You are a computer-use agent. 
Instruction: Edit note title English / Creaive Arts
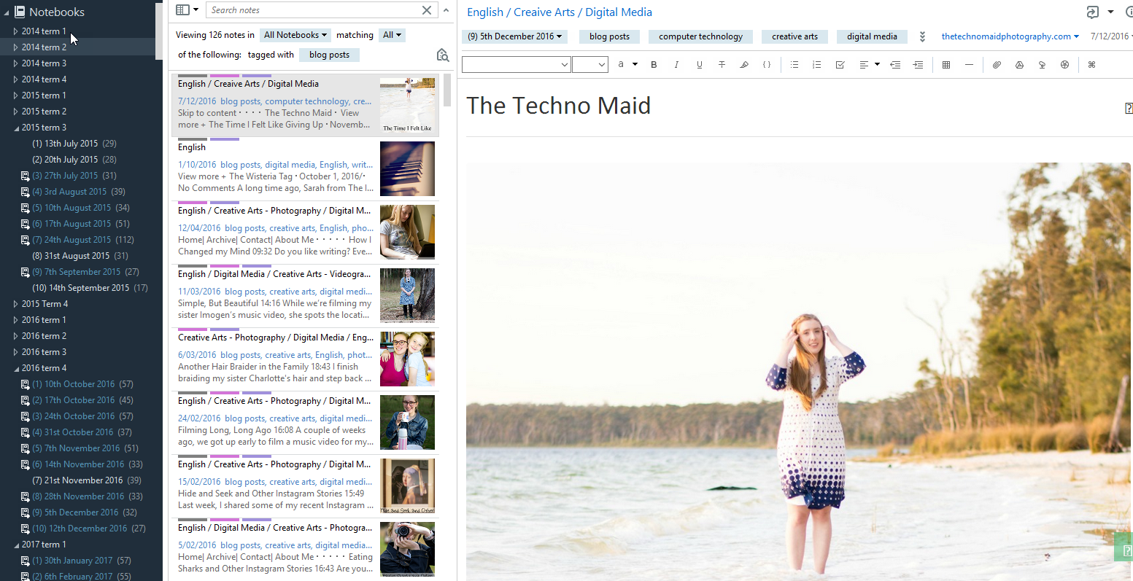[x=559, y=12]
